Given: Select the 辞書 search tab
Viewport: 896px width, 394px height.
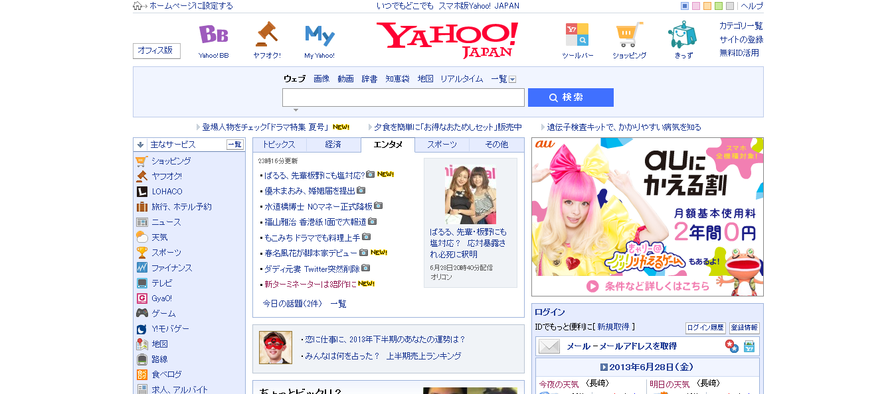Looking at the screenshot, I should (x=369, y=79).
